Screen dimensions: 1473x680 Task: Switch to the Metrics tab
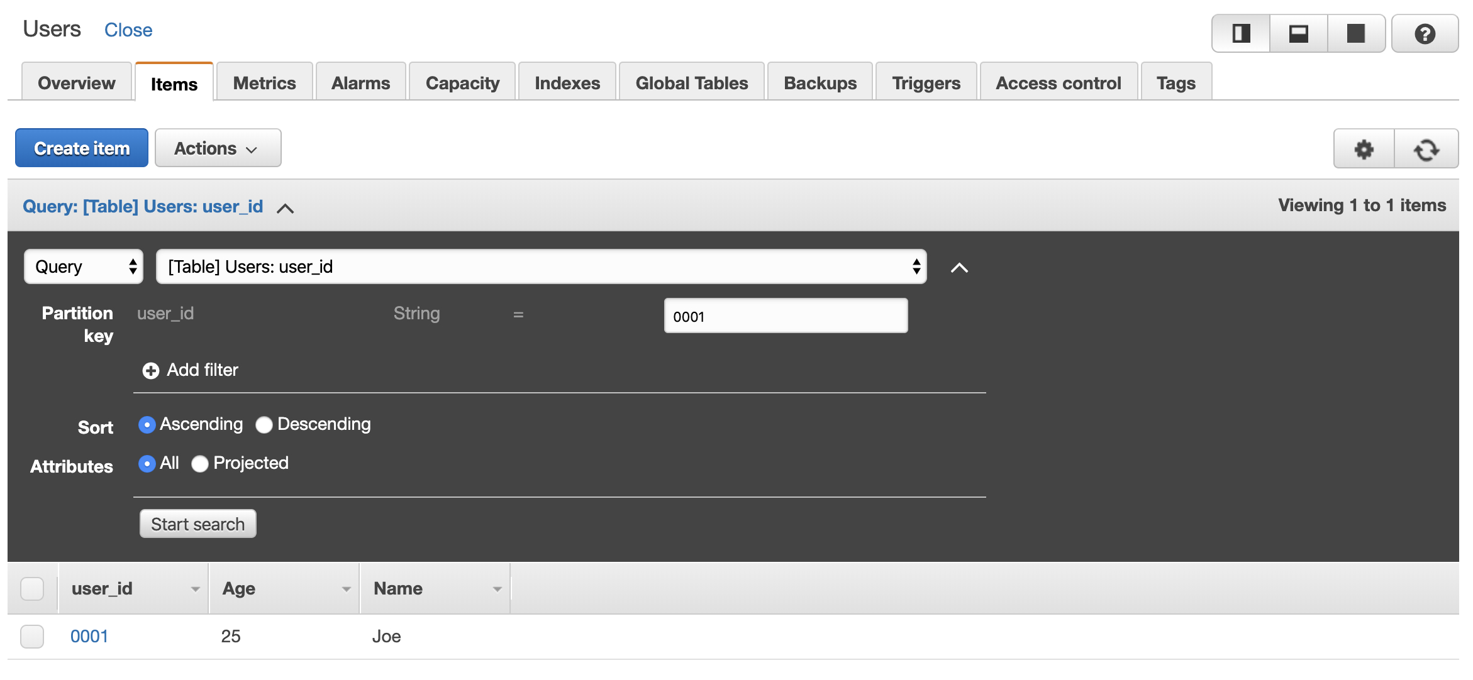(x=264, y=83)
